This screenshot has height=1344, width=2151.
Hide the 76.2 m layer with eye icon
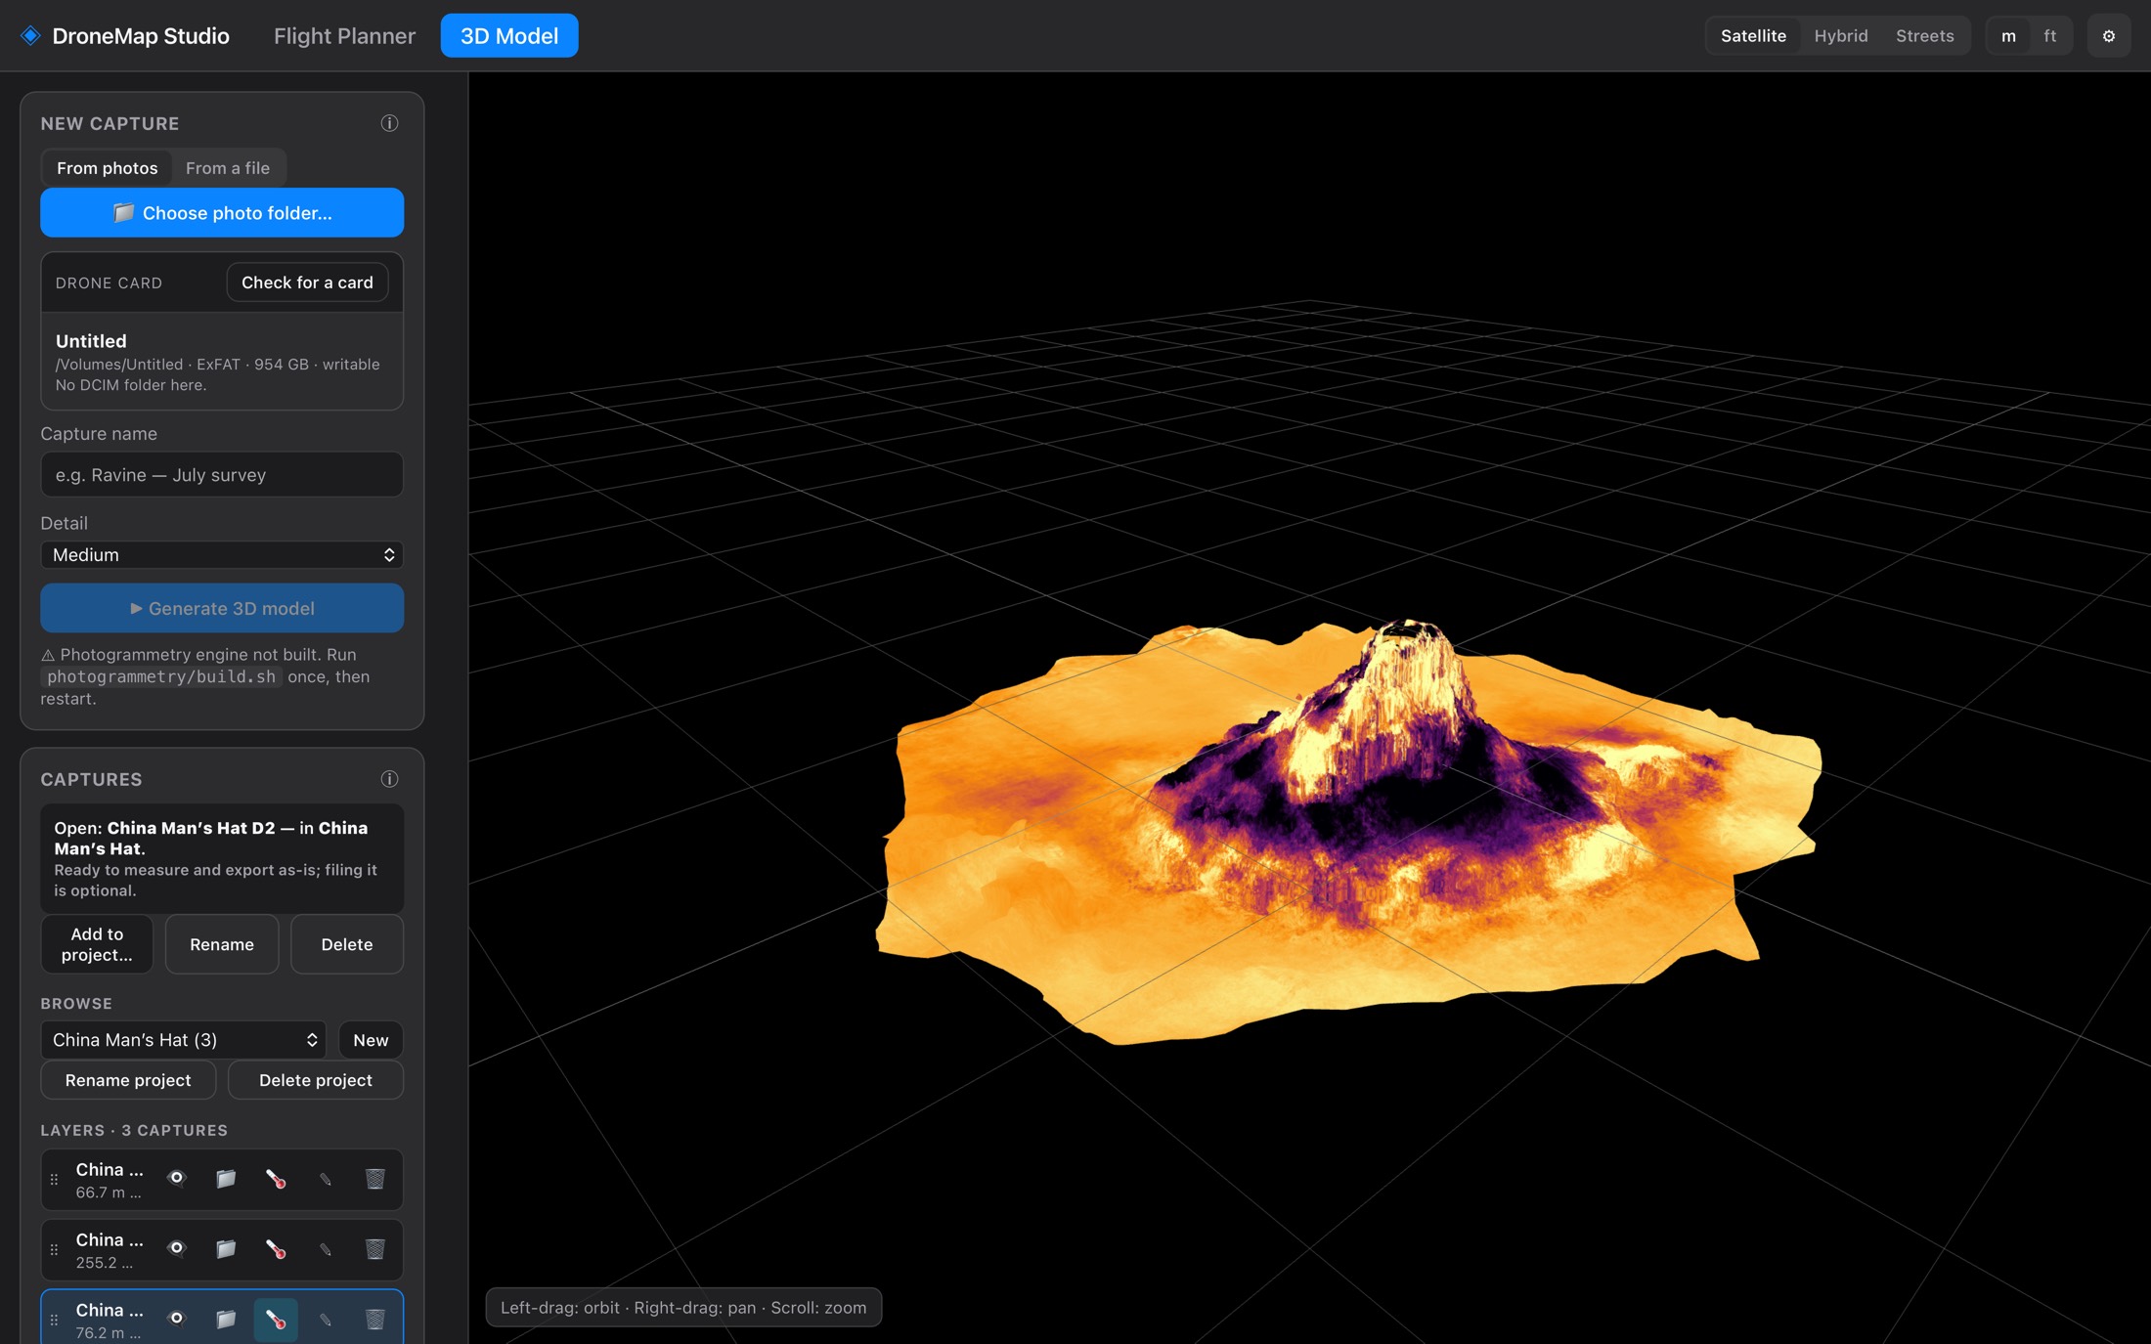click(176, 1319)
